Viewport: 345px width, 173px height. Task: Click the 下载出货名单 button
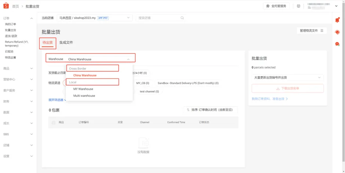coord(288,89)
